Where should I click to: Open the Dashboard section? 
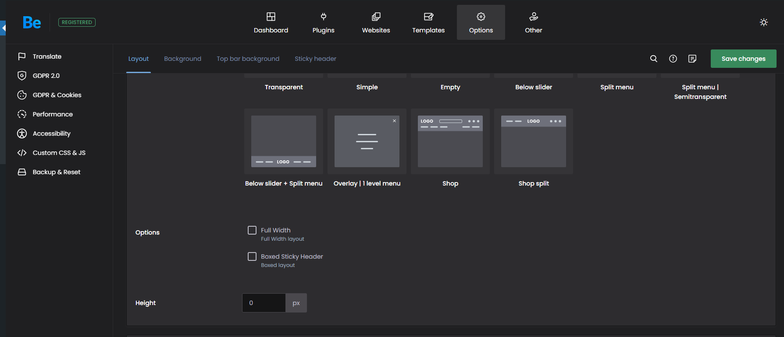(271, 22)
